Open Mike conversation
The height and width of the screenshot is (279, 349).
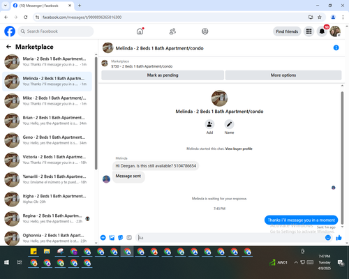pyautogui.click(x=47, y=101)
